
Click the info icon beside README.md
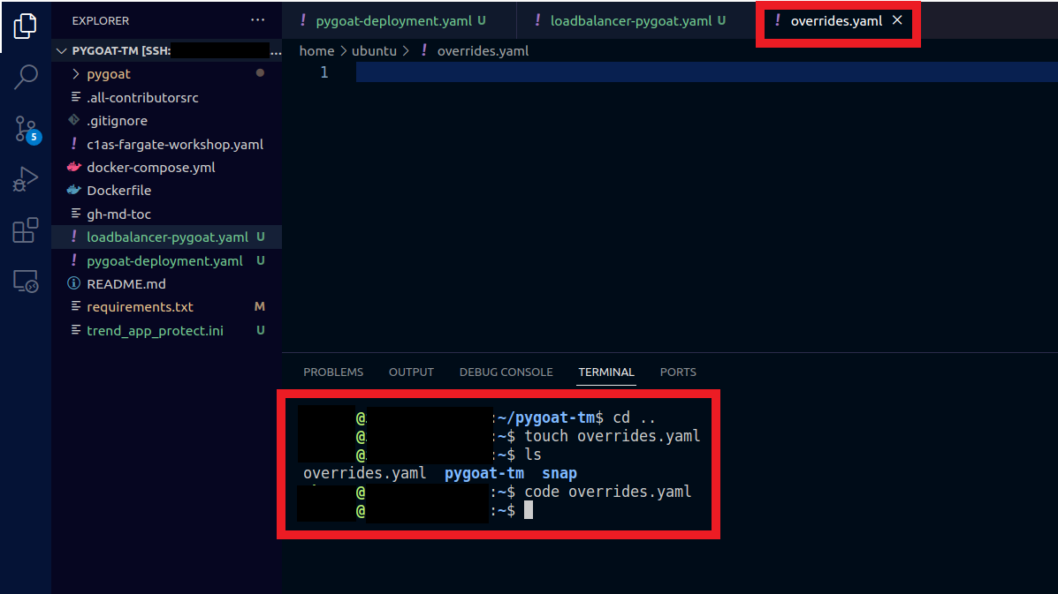(x=73, y=283)
